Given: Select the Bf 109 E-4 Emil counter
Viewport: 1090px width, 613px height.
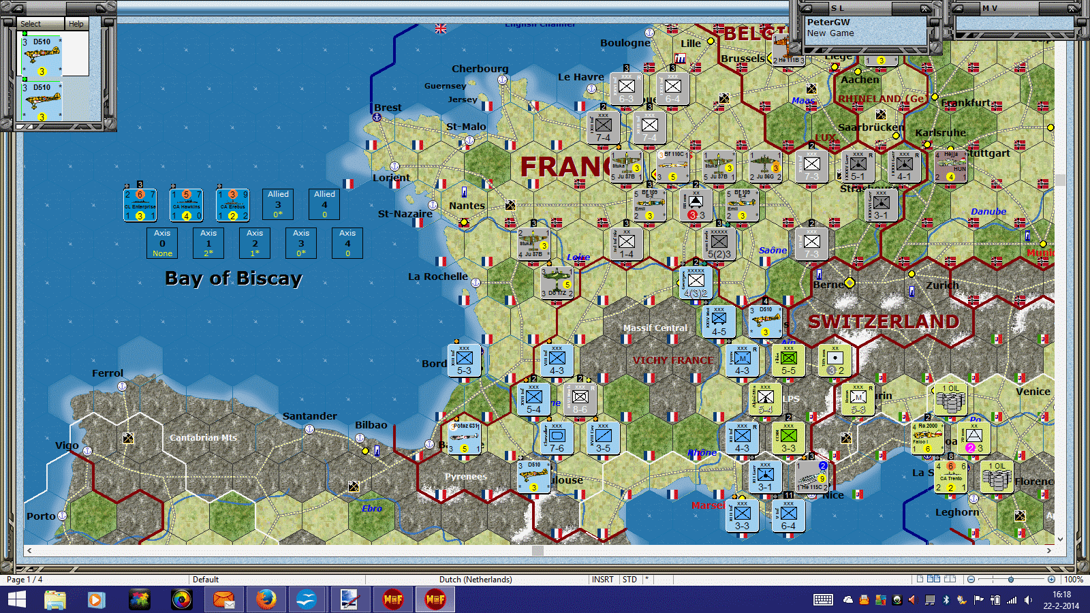Looking at the screenshot, I should (742, 205).
